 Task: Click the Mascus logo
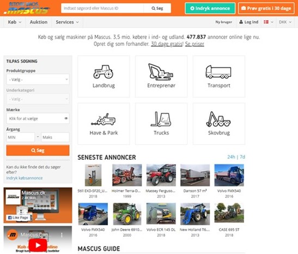pos(27,8)
